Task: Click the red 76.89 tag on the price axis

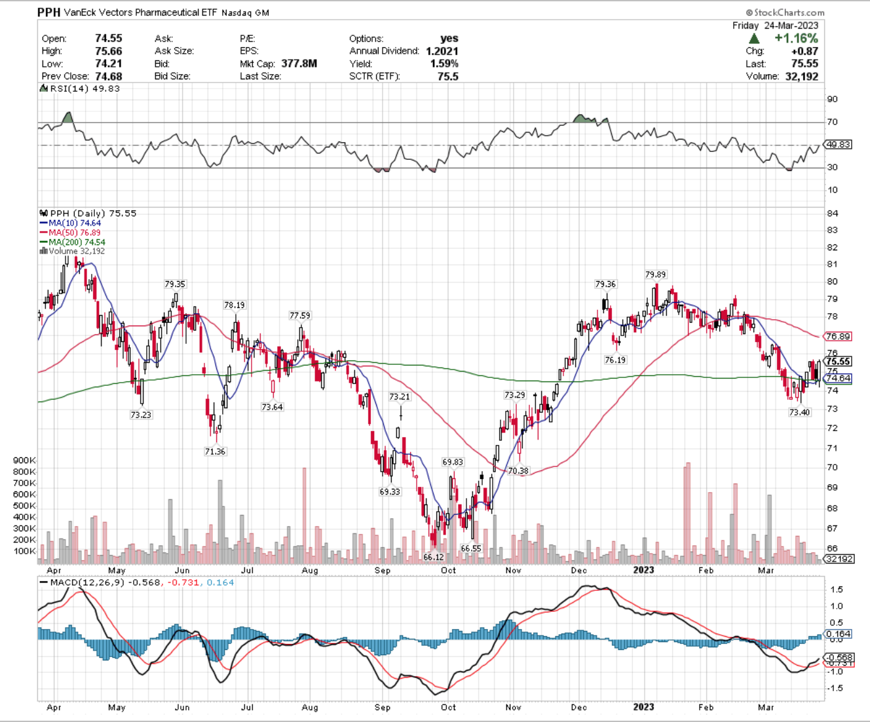Action: [x=839, y=337]
